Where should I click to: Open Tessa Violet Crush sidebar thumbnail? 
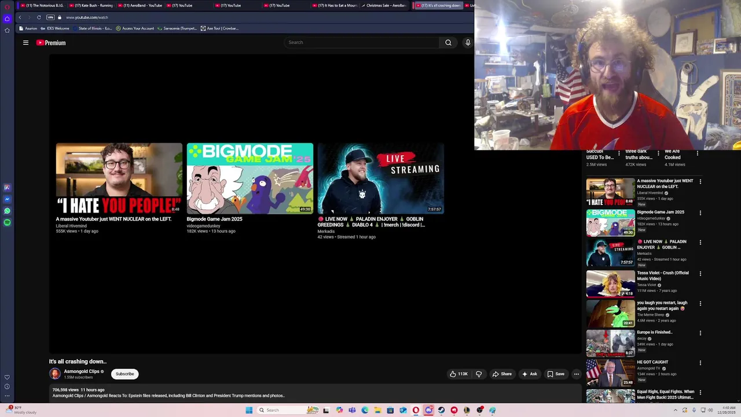click(610, 283)
